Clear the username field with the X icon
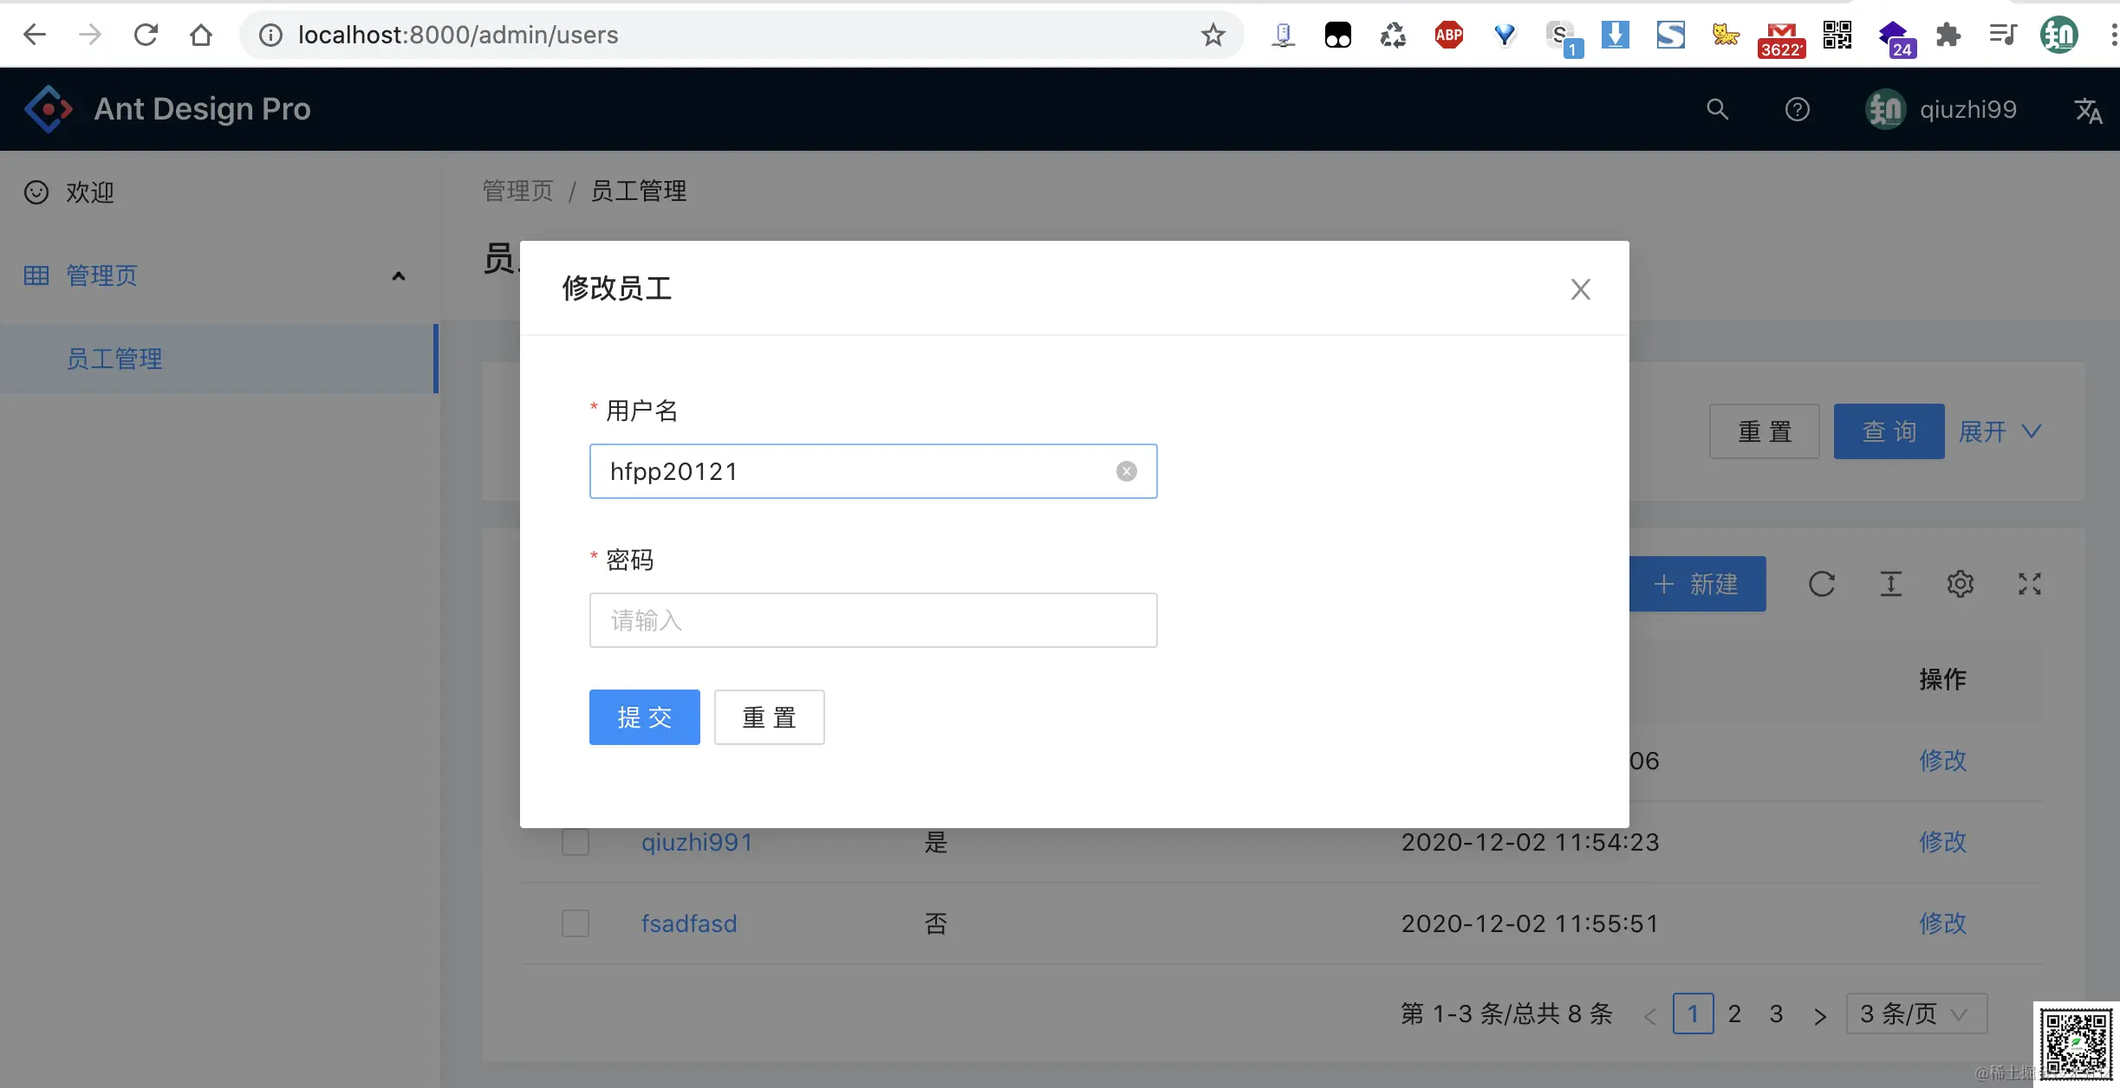The height and width of the screenshot is (1088, 2120). click(1126, 471)
